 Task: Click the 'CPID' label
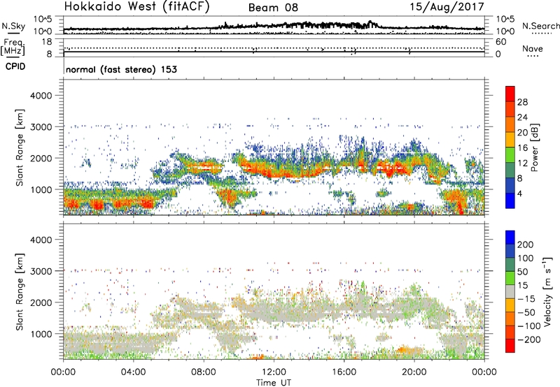[x=15, y=66]
